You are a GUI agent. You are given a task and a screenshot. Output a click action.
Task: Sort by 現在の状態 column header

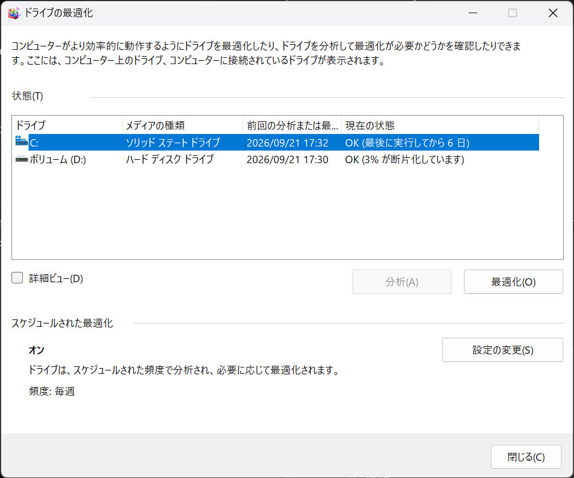click(x=440, y=125)
